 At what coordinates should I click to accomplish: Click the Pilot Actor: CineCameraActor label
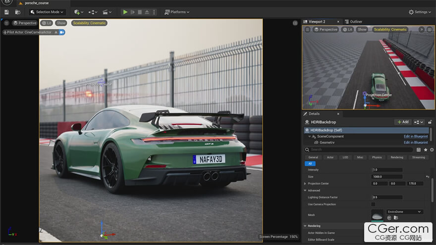point(29,32)
